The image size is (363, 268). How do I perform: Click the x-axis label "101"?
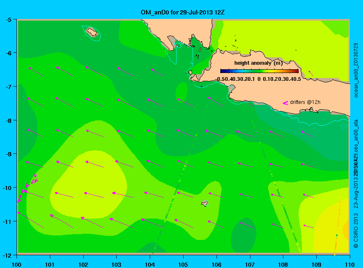(x=50, y=265)
